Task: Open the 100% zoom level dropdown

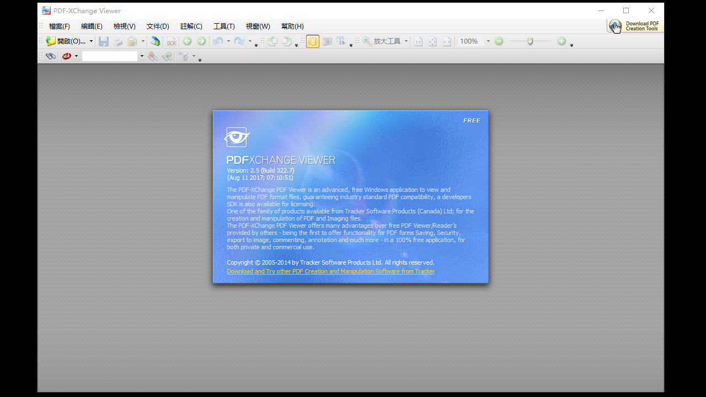Action: (488, 41)
